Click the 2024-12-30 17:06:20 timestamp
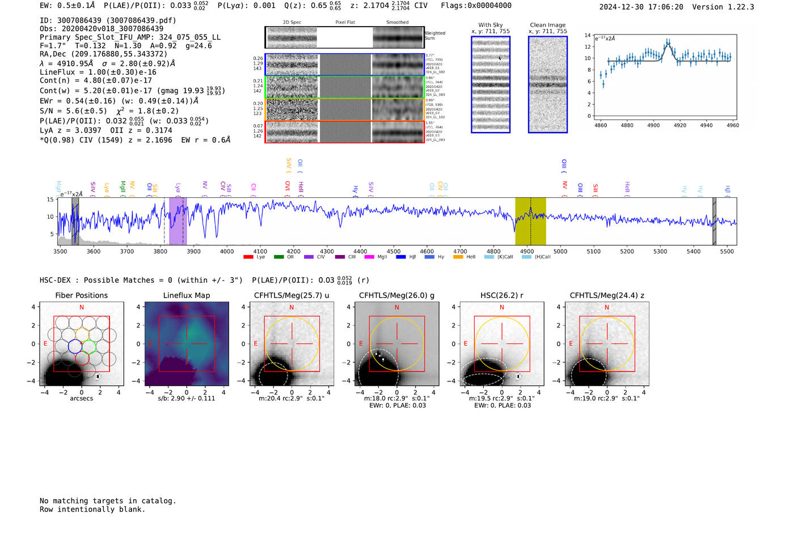Viewport: 794px width, 540px height. [x=641, y=7]
